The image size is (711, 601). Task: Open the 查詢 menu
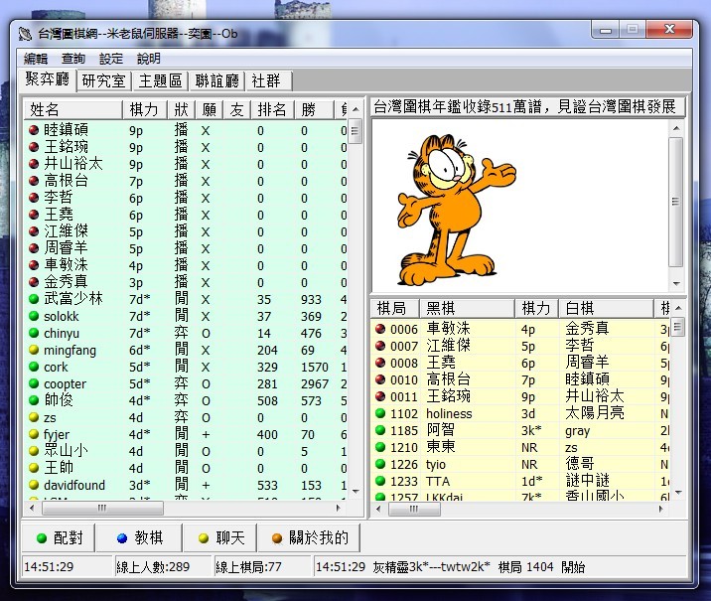coord(73,59)
